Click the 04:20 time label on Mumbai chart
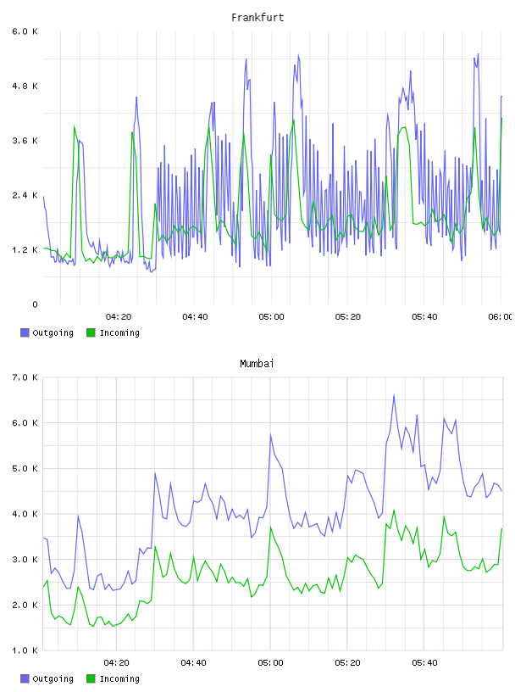Viewport: 515px width, 692px height. pyautogui.click(x=117, y=663)
